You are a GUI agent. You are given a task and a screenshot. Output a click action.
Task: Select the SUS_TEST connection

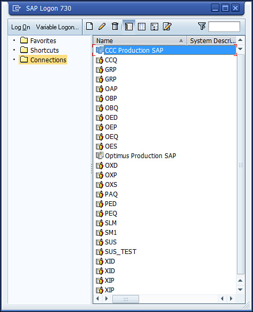coord(120,252)
